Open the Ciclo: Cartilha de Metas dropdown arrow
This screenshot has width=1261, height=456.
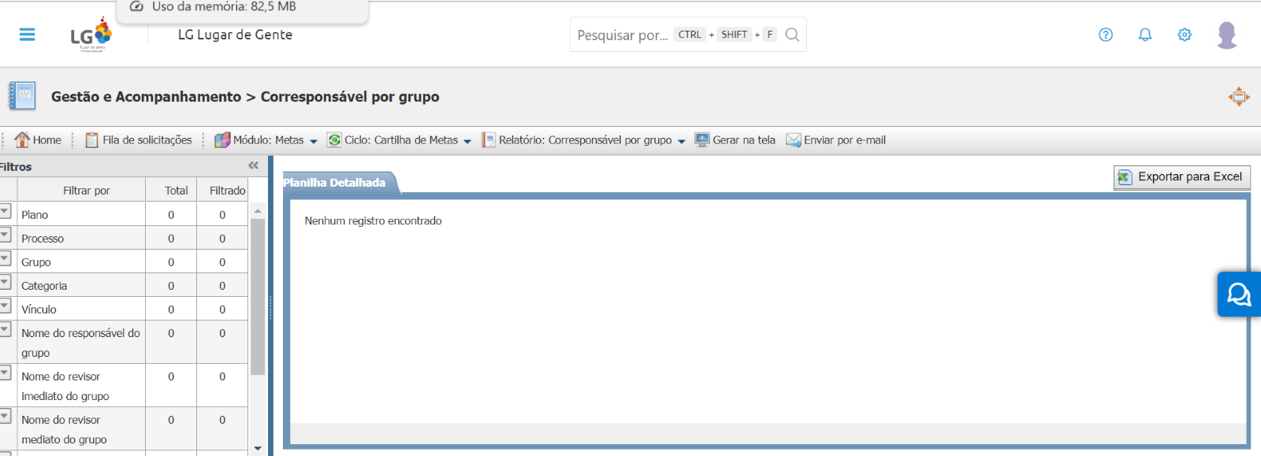[x=467, y=141]
